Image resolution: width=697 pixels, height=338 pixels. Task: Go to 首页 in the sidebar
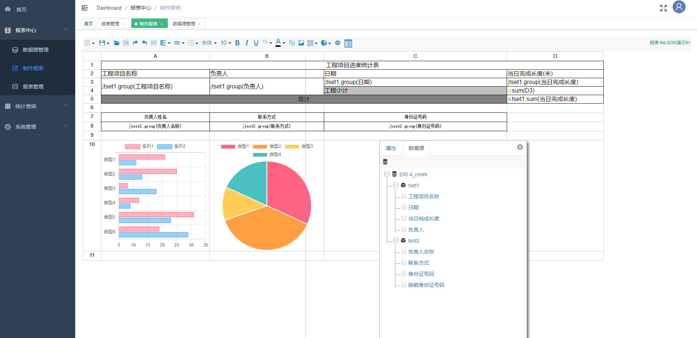38,9
